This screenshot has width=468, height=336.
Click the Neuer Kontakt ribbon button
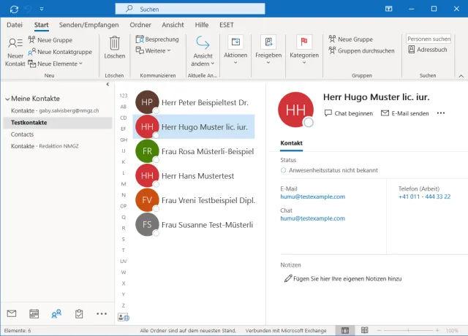[15, 51]
